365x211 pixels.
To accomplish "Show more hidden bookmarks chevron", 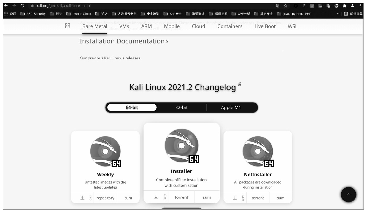I will [x=337, y=14].
